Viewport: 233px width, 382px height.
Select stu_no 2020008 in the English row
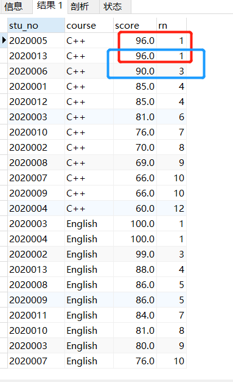click(37, 285)
